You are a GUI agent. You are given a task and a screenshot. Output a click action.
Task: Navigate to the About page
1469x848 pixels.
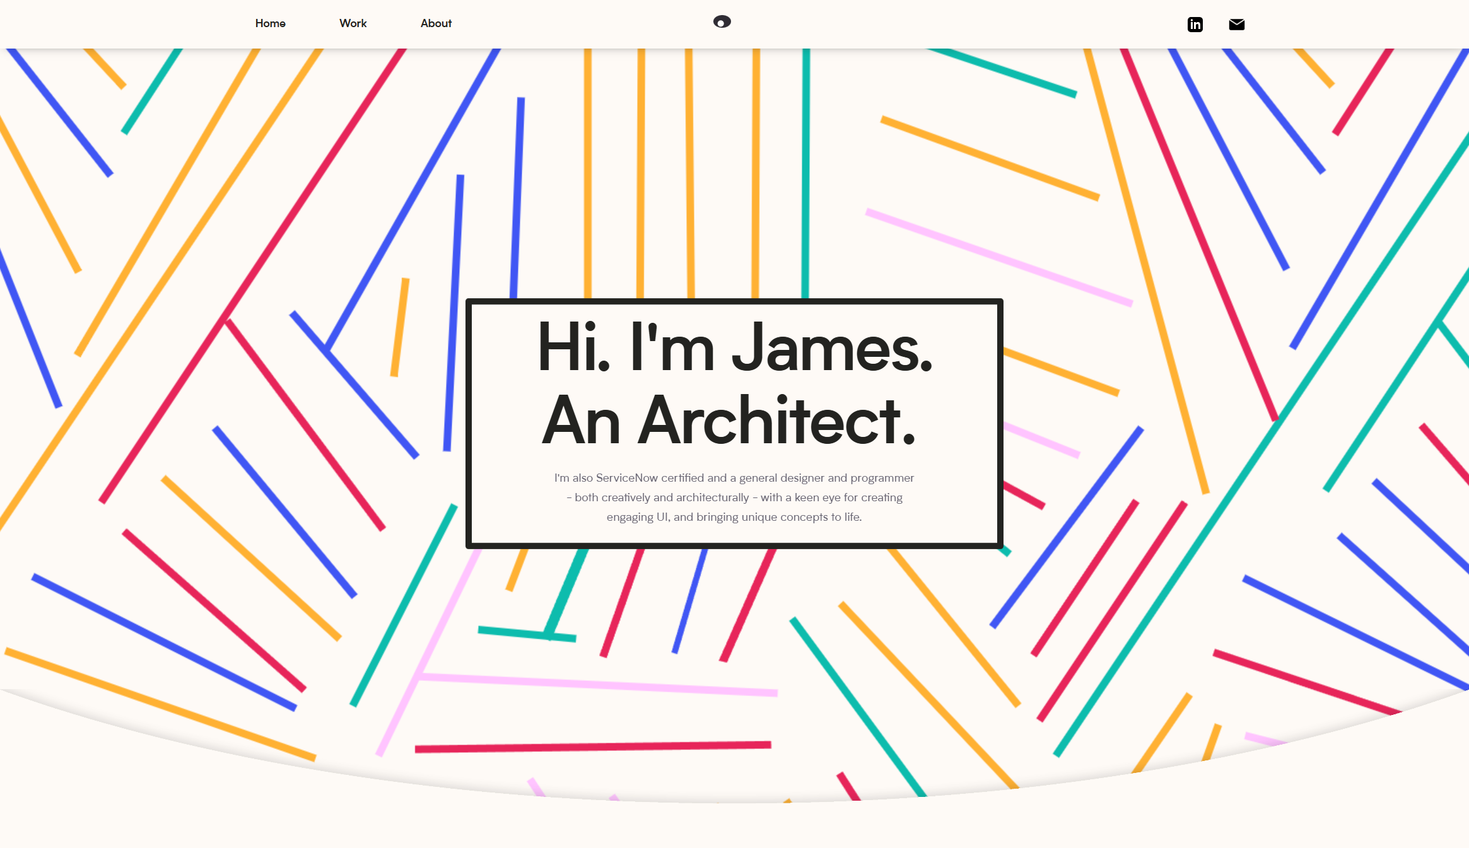tap(436, 23)
